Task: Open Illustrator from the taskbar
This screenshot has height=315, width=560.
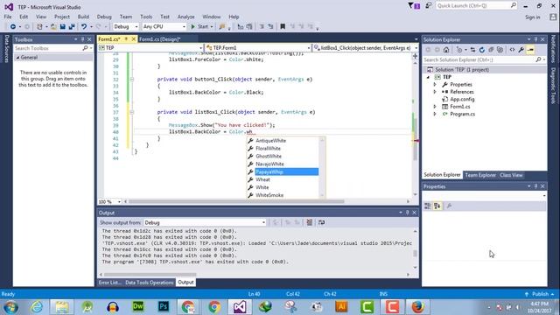Action: pos(341,307)
